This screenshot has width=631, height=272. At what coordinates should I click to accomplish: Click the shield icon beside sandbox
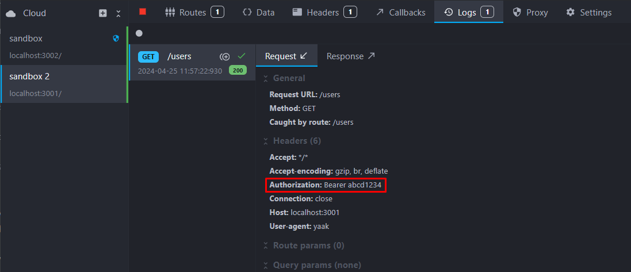(x=116, y=39)
